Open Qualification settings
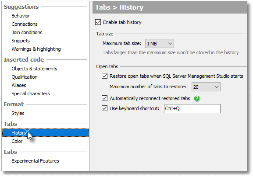The height and width of the screenshot is (177, 253). [25, 77]
